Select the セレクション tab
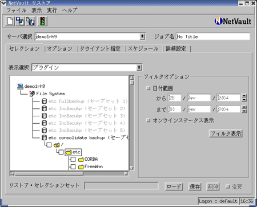Image resolution: width=257 pixels, height=207 pixels. (25, 48)
